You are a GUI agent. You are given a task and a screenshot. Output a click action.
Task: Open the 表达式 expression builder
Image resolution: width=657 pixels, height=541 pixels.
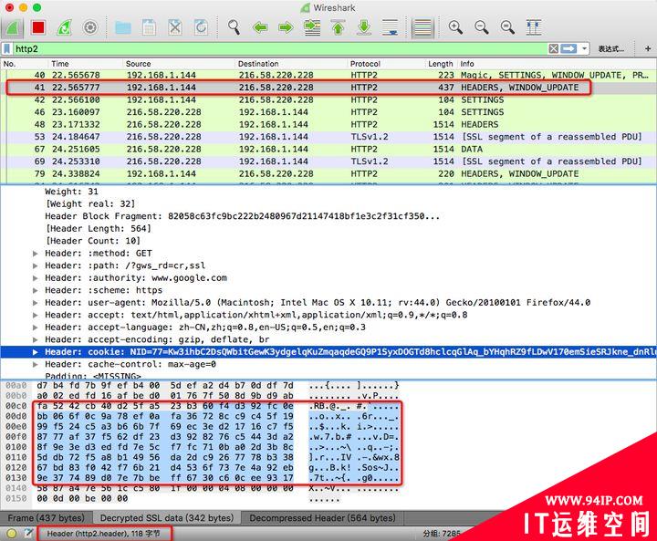click(x=610, y=49)
